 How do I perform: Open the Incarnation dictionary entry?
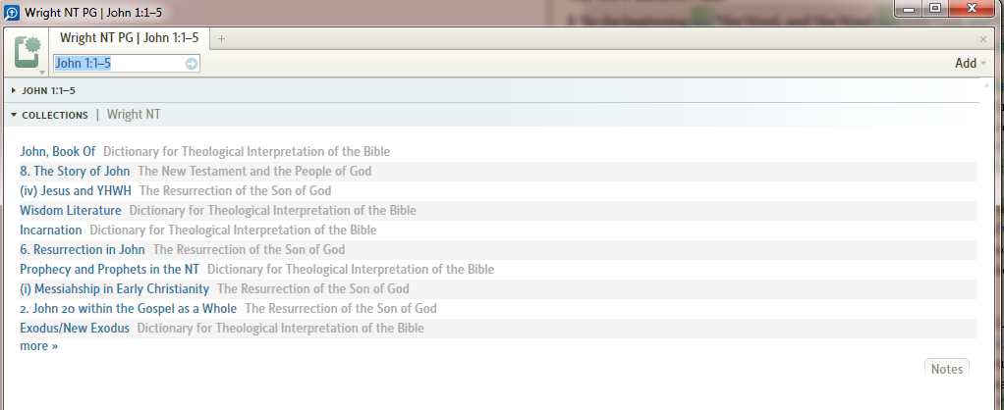tap(50, 230)
